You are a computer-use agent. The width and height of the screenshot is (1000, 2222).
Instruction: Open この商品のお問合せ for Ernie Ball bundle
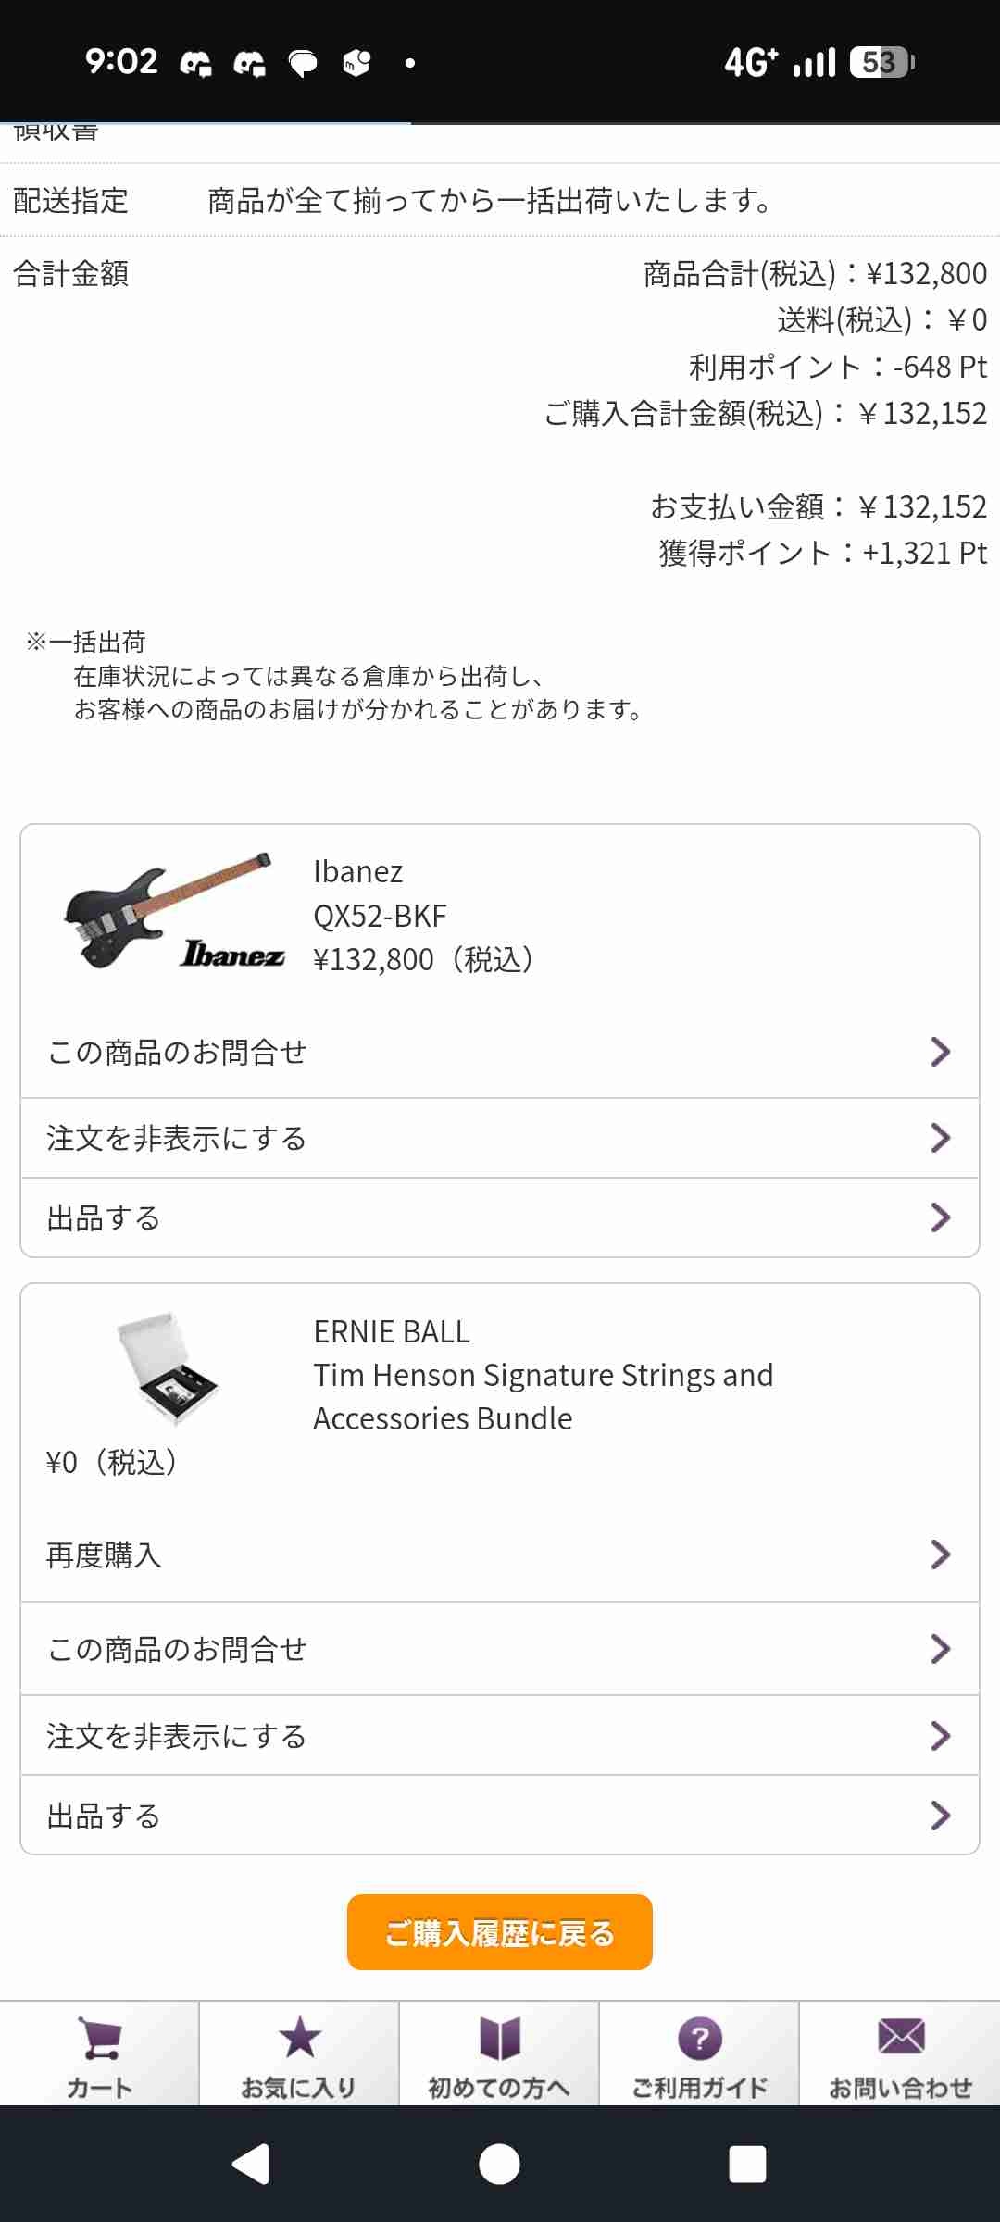[176, 1649]
